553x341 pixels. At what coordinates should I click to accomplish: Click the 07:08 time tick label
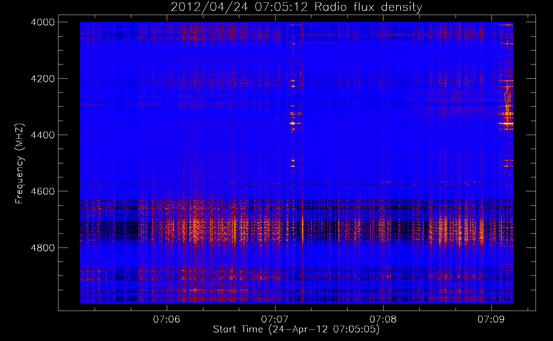383,320
